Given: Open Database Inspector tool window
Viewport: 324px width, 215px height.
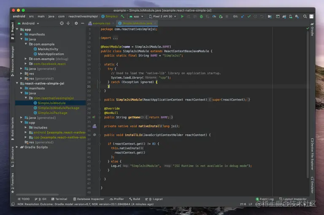Looking at the screenshot, I should [89, 199].
